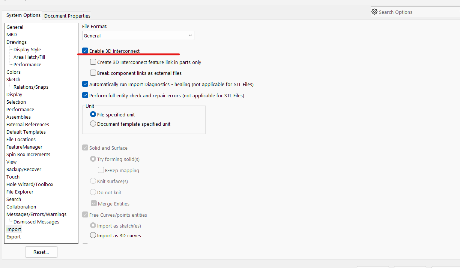Select Document template specified unit option
Viewport: 460px width, 268px height.
[93, 124]
